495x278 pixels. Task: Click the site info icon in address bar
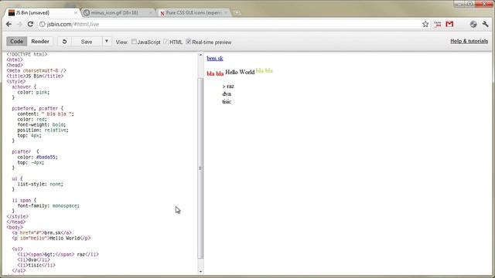coord(43,24)
